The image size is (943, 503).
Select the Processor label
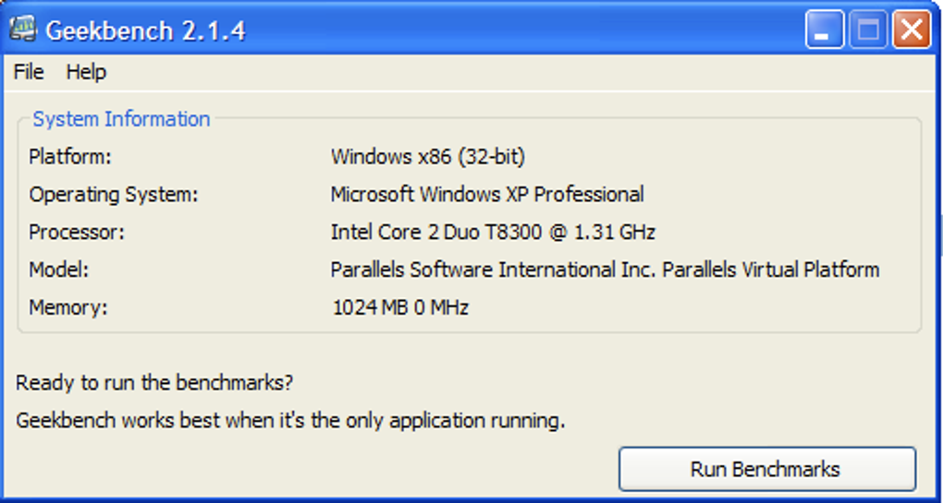(77, 233)
